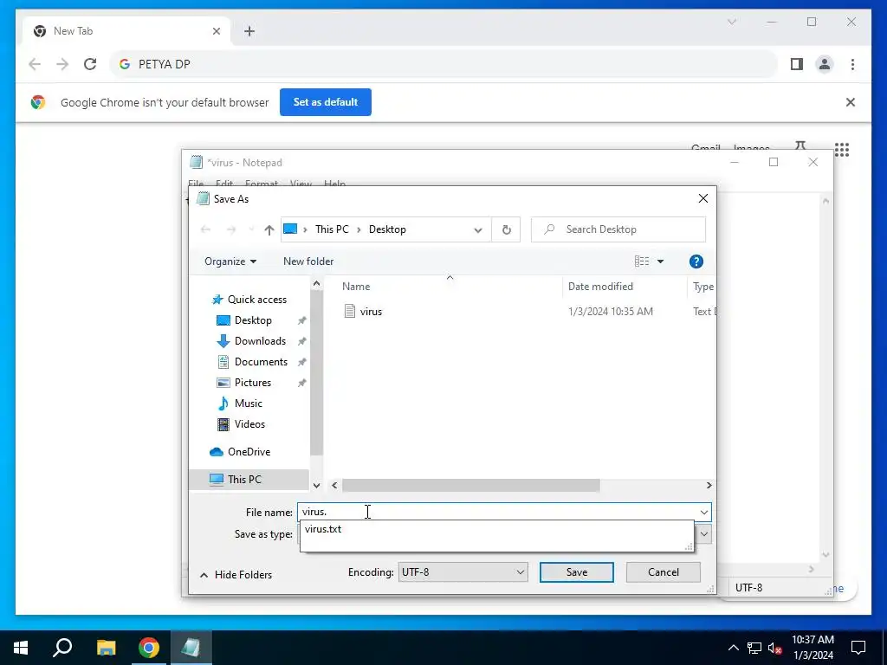Viewport: 887px width, 665px height.
Task: Expand the address path history dropdown
Action: click(478, 229)
